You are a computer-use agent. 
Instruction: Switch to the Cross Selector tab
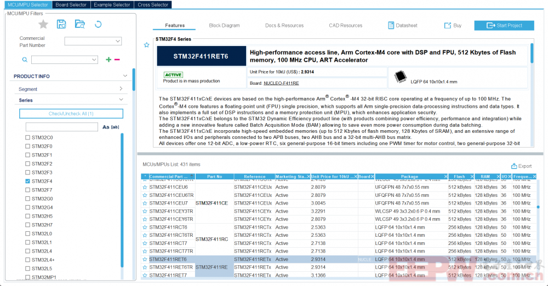point(153,4)
